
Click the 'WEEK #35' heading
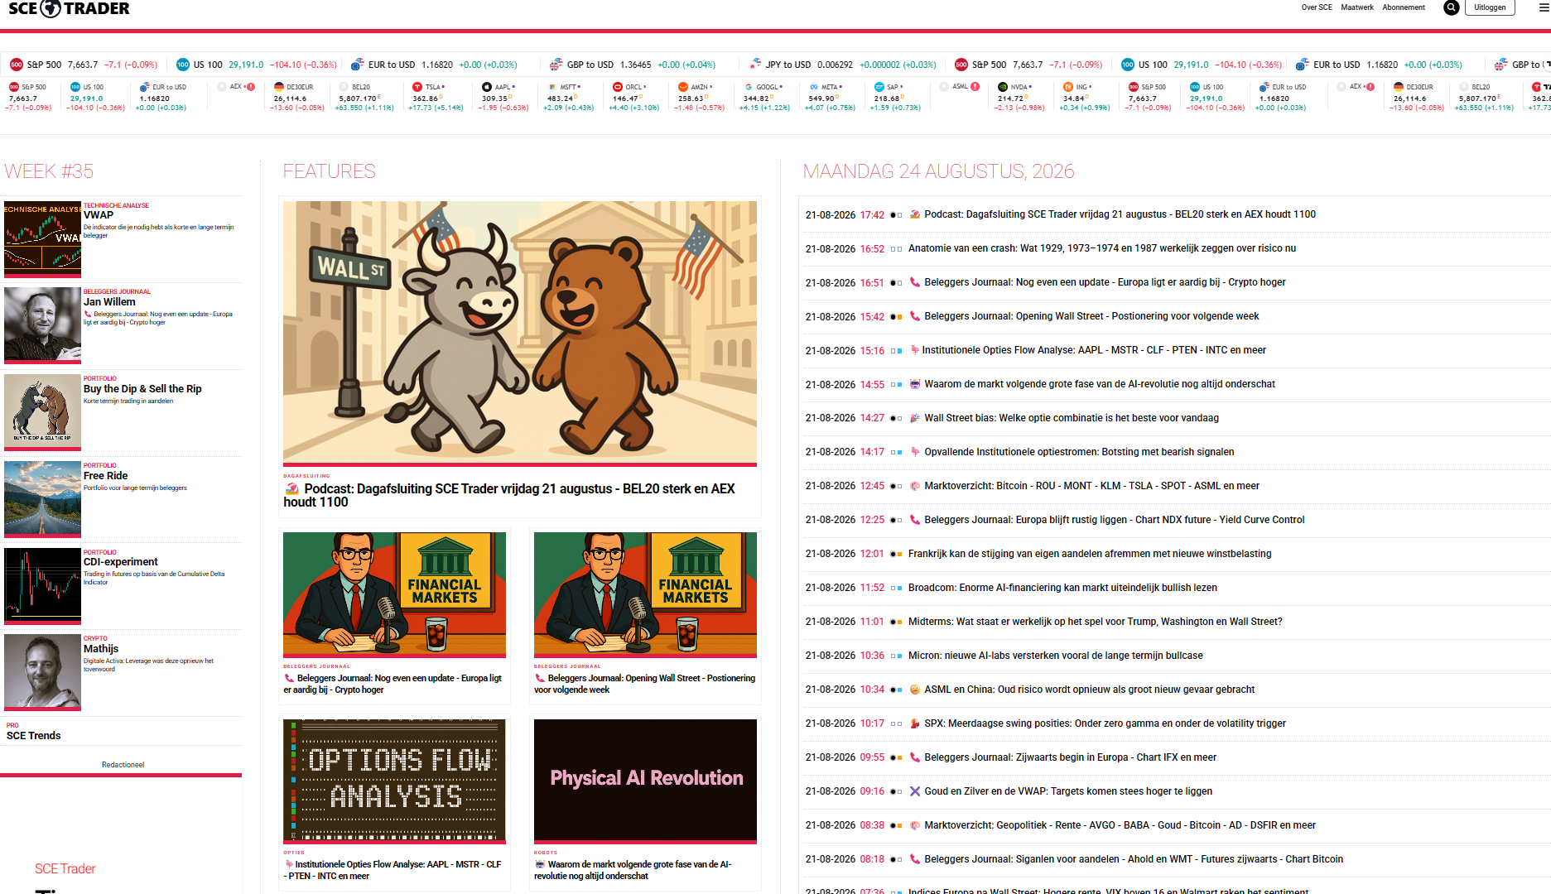click(x=49, y=171)
